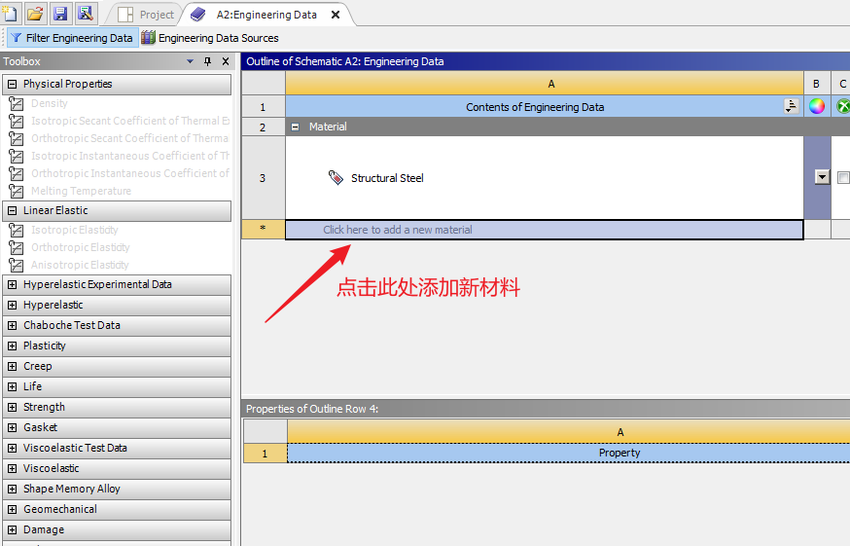Select column A header in Outline table
850x546 pixels.
[545, 84]
